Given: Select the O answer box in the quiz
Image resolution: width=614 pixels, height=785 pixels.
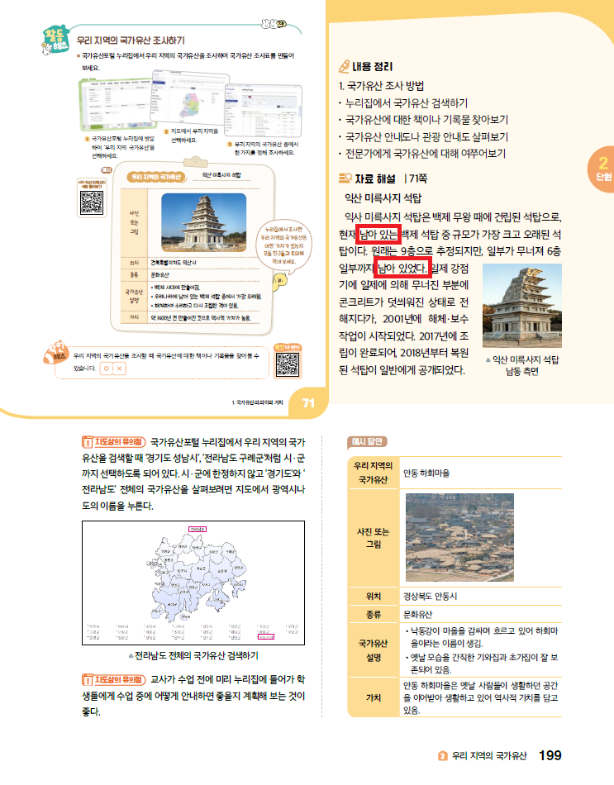Looking at the screenshot, I should [107, 368].
